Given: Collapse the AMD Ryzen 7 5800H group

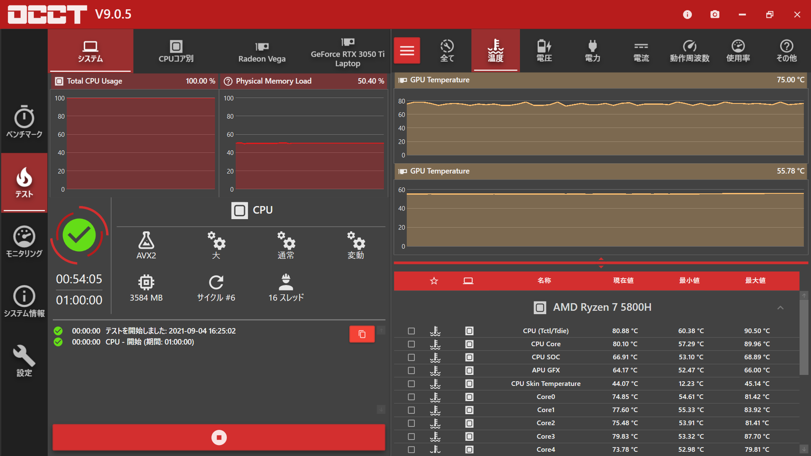Looking at the screenshot, I should (x=780, y=308).
